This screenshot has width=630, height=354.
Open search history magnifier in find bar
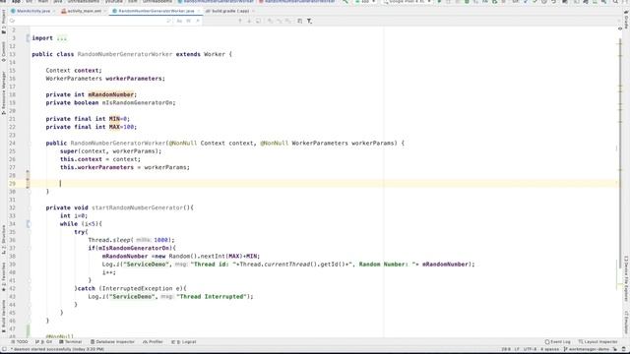click(x=12, y=21)
